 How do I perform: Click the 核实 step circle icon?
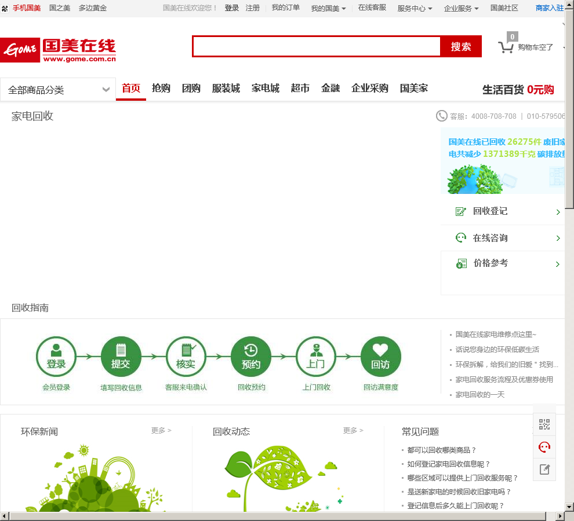(x=186, y=357)
